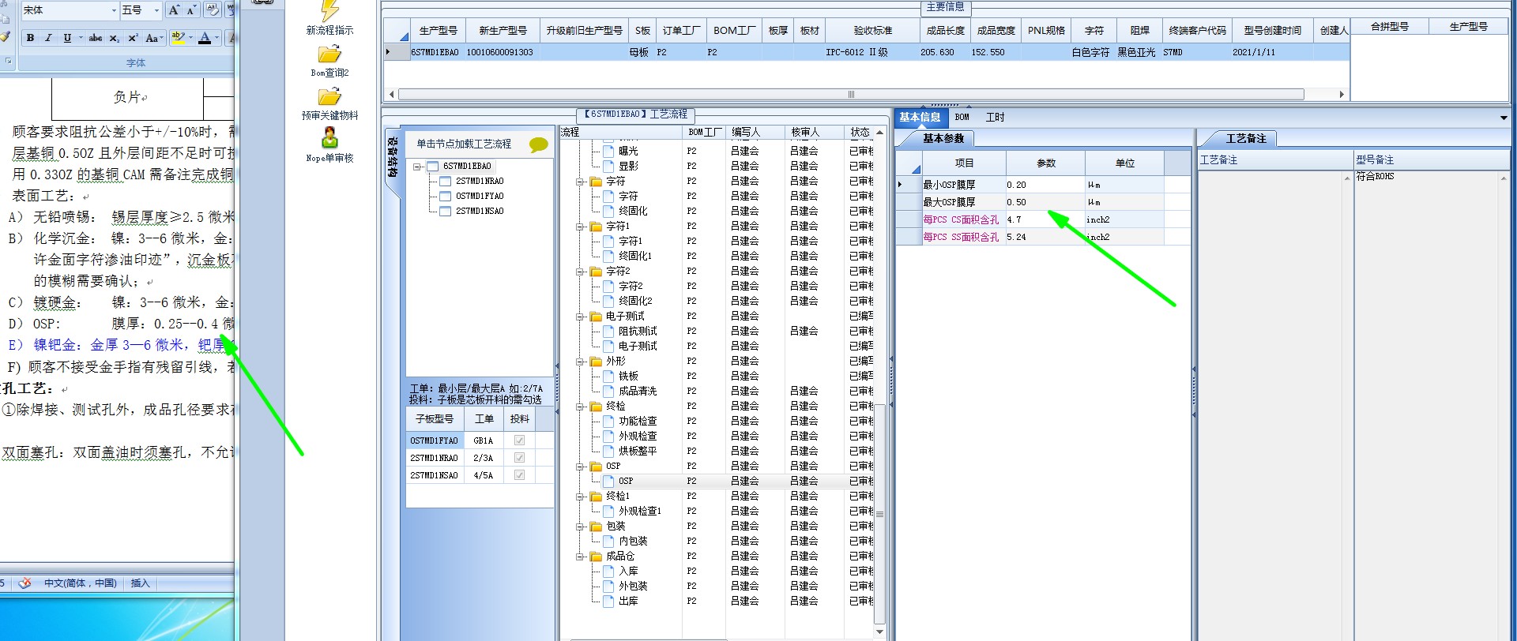
Task: Open the font color dropdown arrow
Action: (217, 37)
